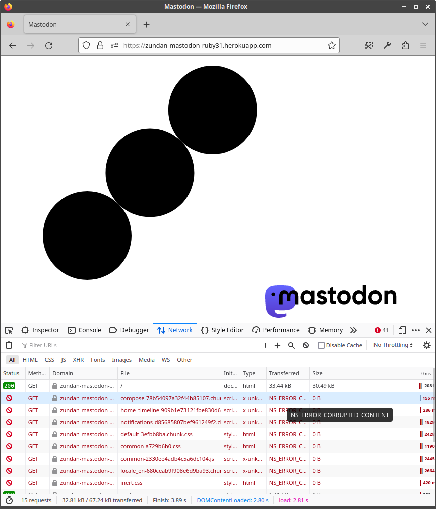Viewport: 436px width, 509px height.
Task: Switch to the Console panel
Action: [84, 330]
